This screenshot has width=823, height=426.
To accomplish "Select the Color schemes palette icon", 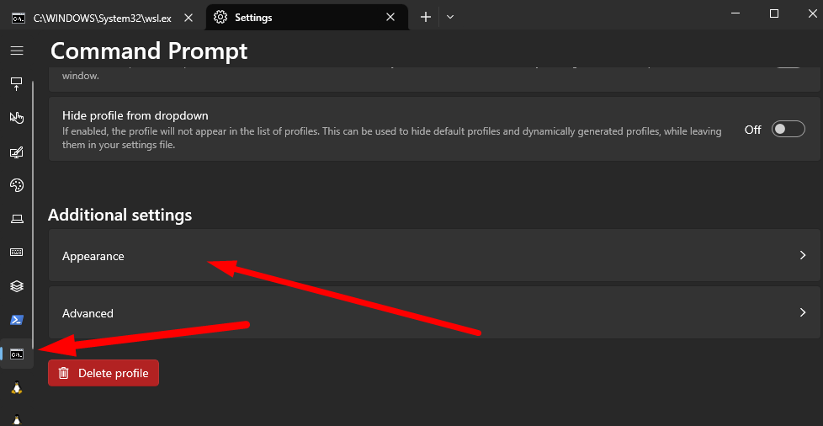I will (16, 185).
